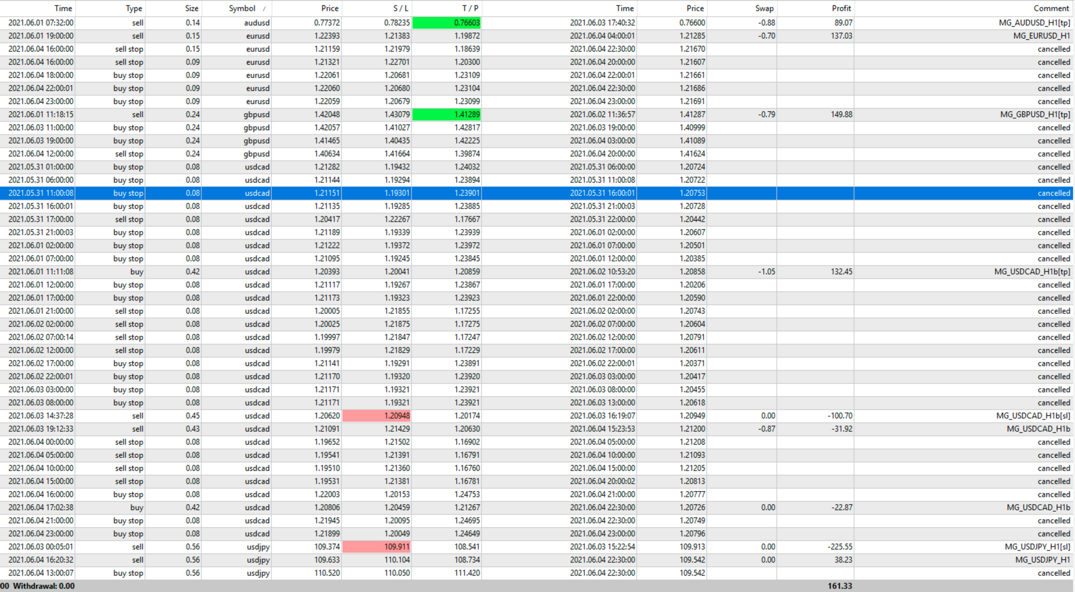1075x592 pixels.
Task: Select the audusd sell trade row
Action: pos(256,23)
